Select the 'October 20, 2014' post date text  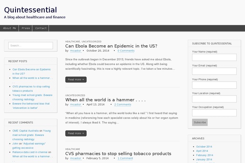point(98,51)
